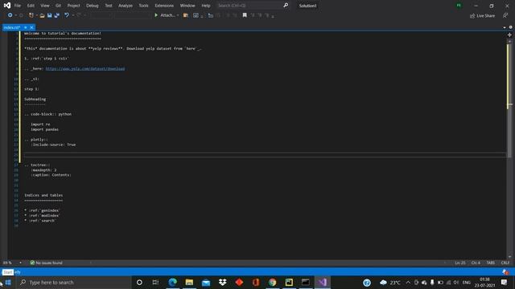Click the Windows Start button
This screenshot has width=515, height=289.
(8, 282)
